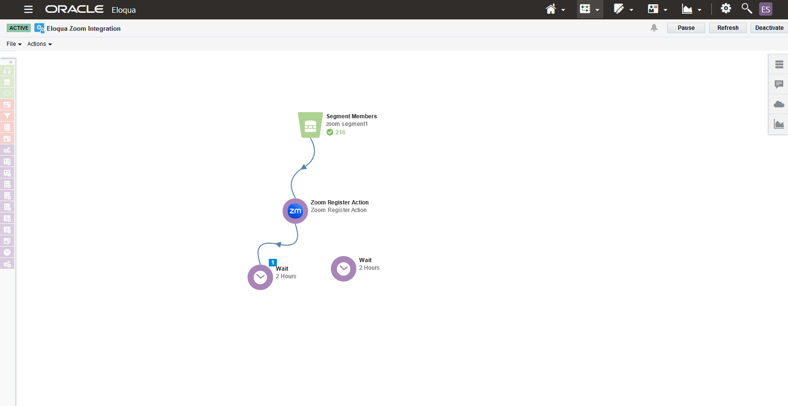The height and width of the screenshot is (406, 788).
Task: Click the blue 1 contact badge
Action: (x=273, y=263)
